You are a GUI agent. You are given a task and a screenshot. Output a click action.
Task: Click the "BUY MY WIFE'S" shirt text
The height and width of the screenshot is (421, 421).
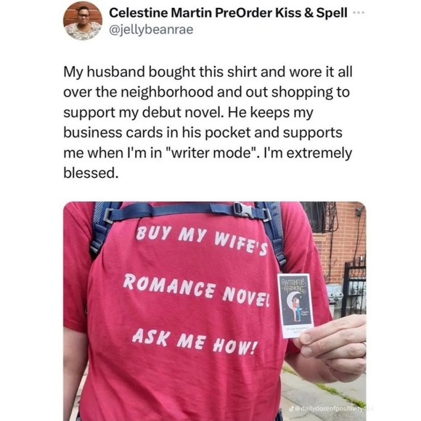[202, 240]
